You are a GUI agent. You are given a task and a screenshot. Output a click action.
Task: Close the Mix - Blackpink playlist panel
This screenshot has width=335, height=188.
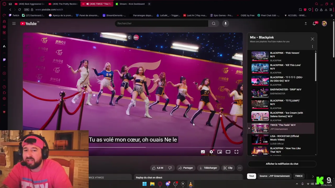312,39
